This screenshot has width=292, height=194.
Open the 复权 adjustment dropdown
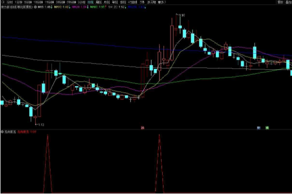(x=280, y=2)
